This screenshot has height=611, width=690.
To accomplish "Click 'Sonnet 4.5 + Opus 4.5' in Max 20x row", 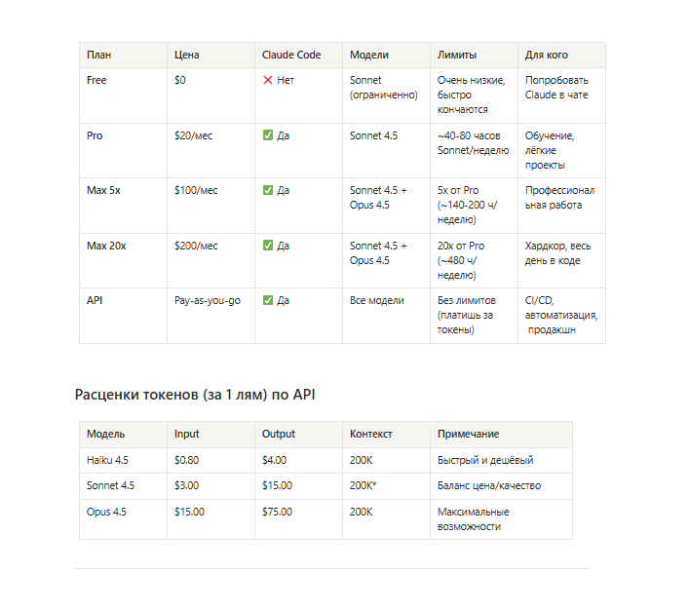I will (378, 253).
